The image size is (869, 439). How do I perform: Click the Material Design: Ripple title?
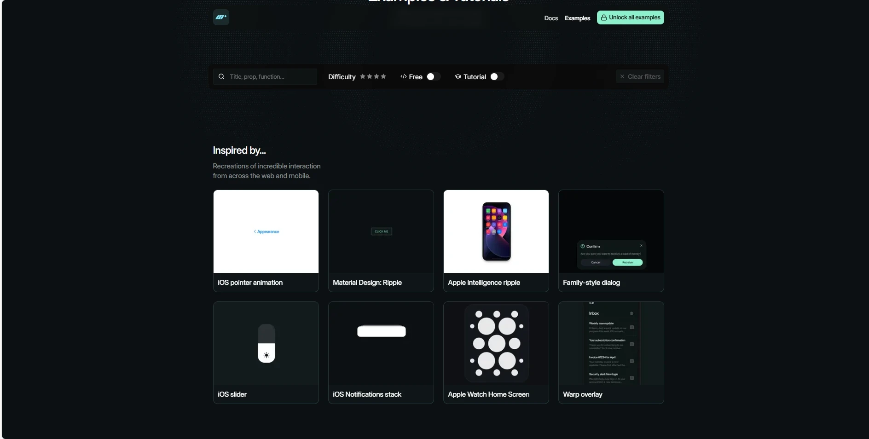[x=367, y=283]
